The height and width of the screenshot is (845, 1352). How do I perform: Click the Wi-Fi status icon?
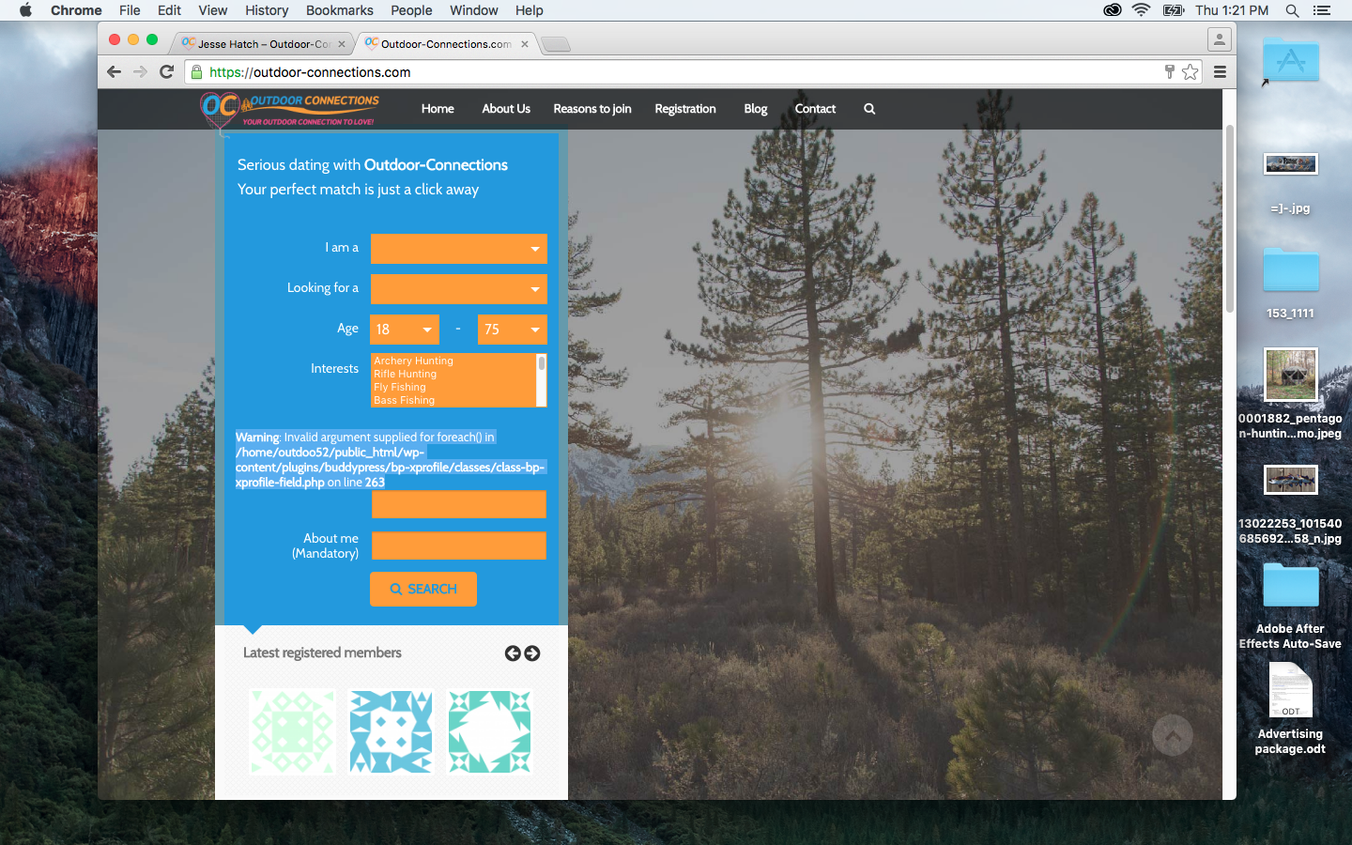1142,10
